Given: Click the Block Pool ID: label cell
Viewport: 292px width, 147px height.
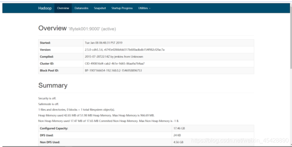Looking at the screenshot, I should coord(61,70).
